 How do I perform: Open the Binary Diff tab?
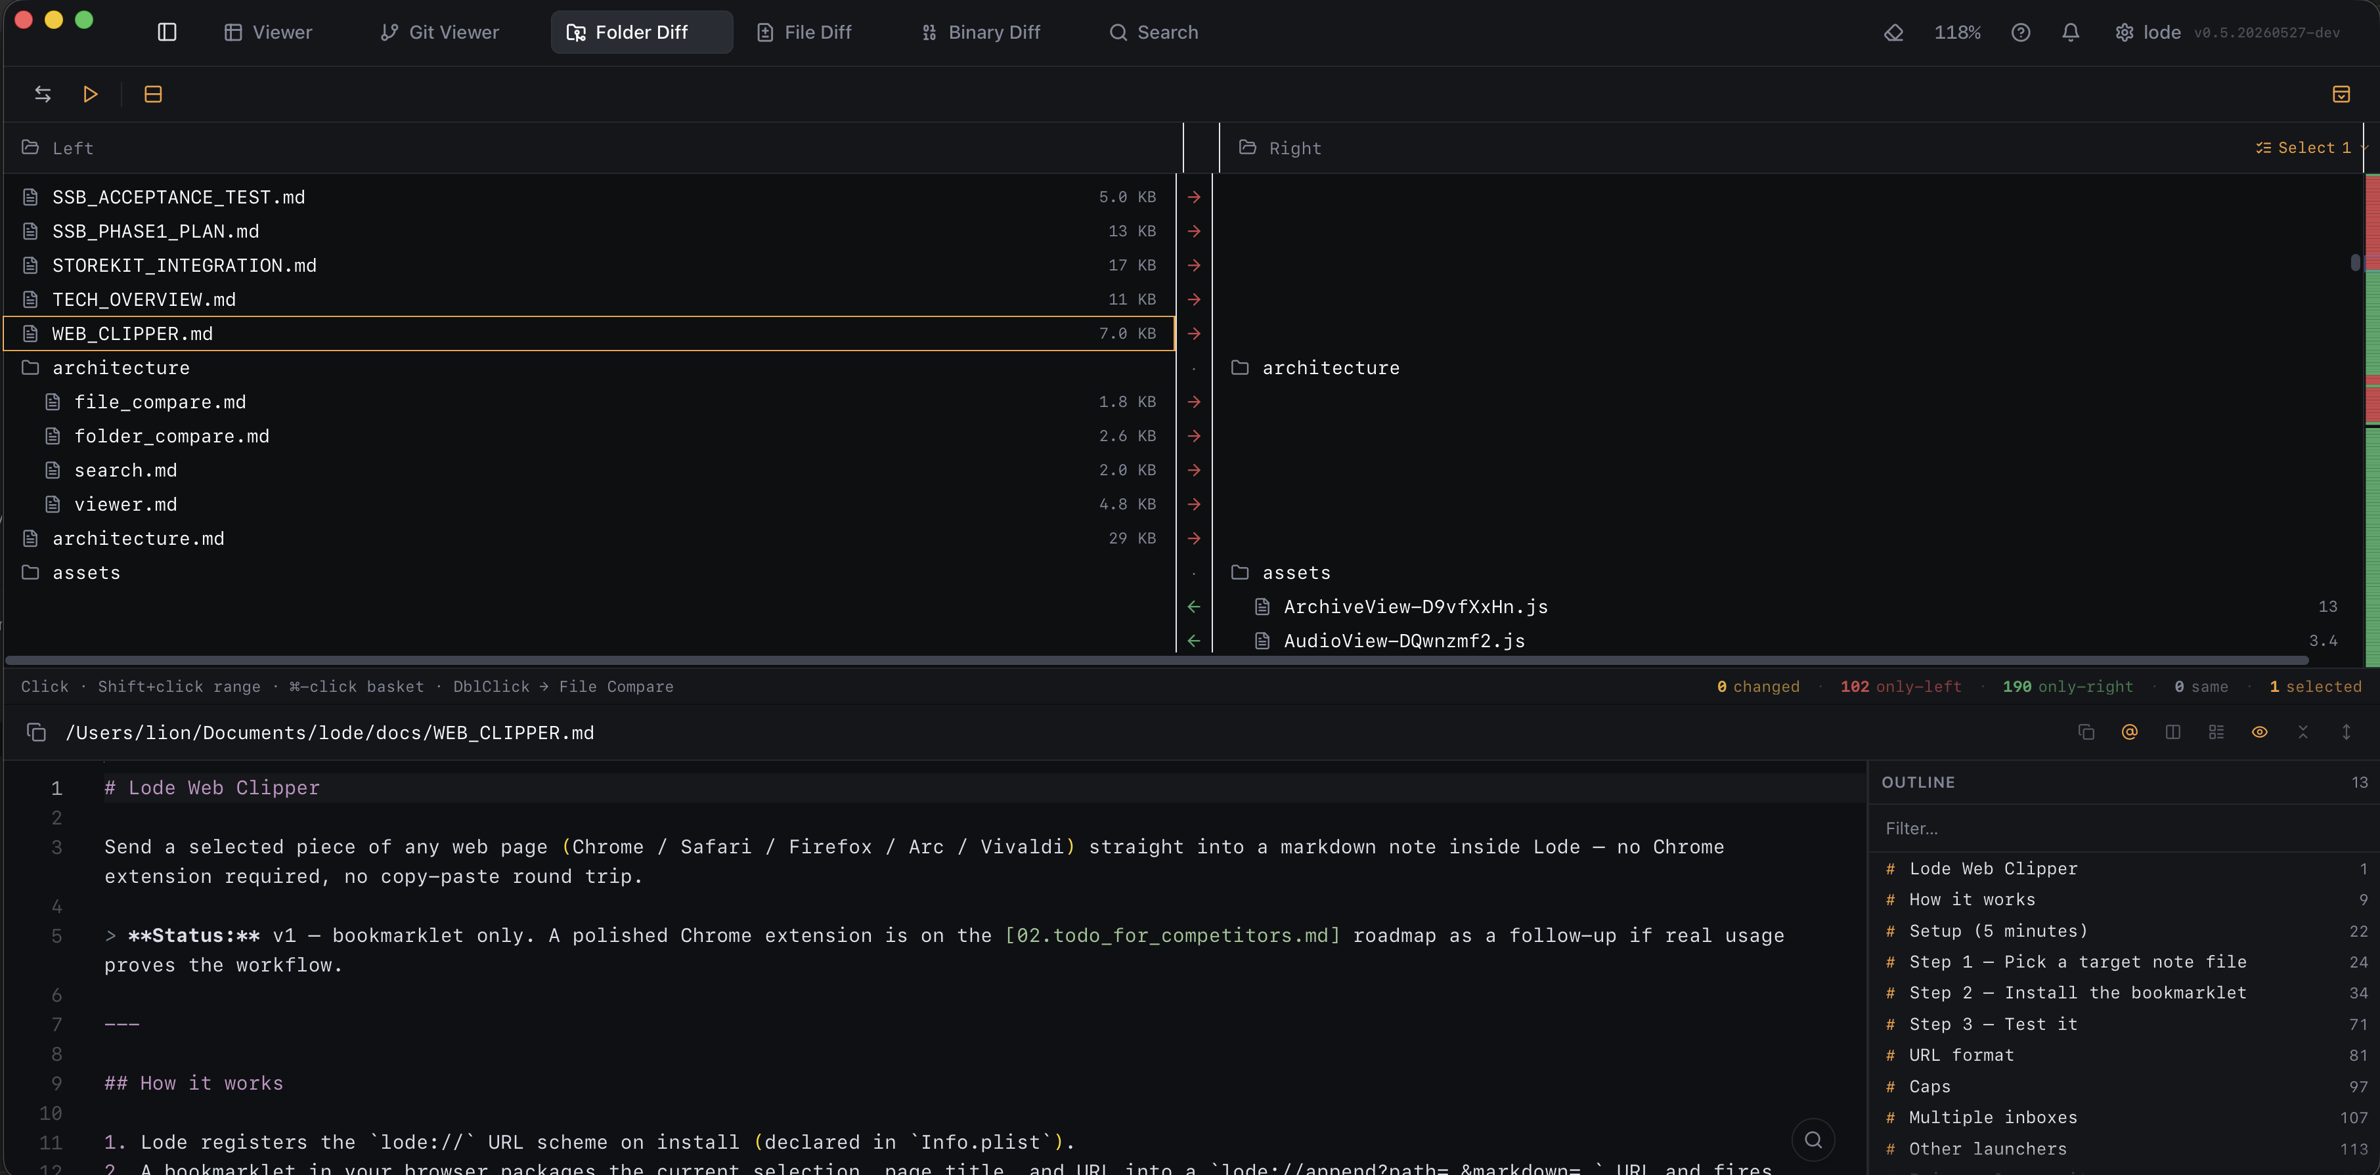pos(981,32)
